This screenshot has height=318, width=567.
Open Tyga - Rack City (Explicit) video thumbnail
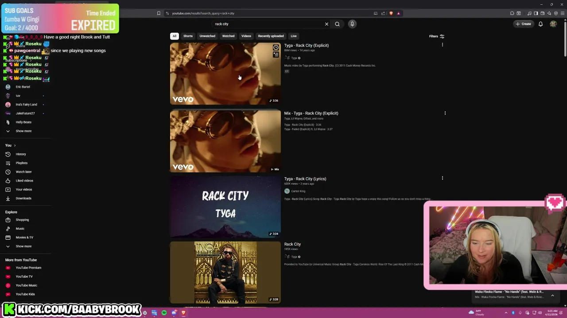coord(225,74)
